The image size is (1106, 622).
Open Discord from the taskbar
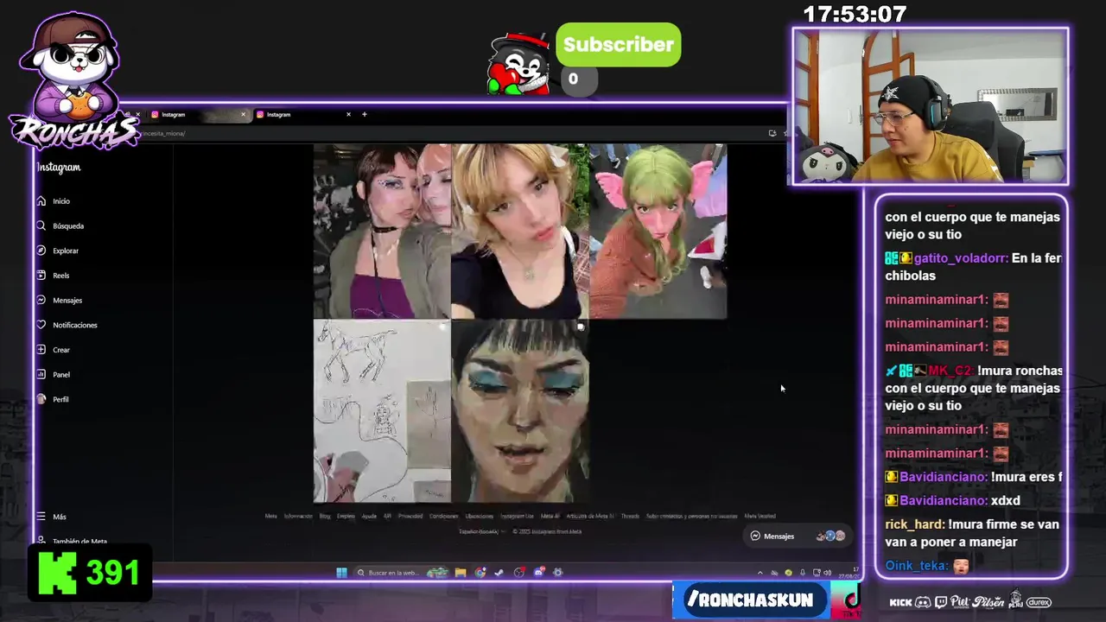click(539, 572)
